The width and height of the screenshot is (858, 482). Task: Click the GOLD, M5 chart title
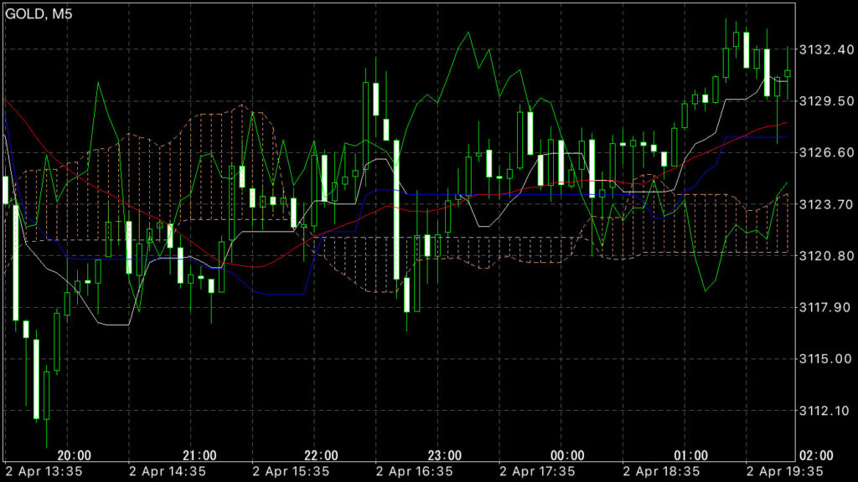click(39, 13)
